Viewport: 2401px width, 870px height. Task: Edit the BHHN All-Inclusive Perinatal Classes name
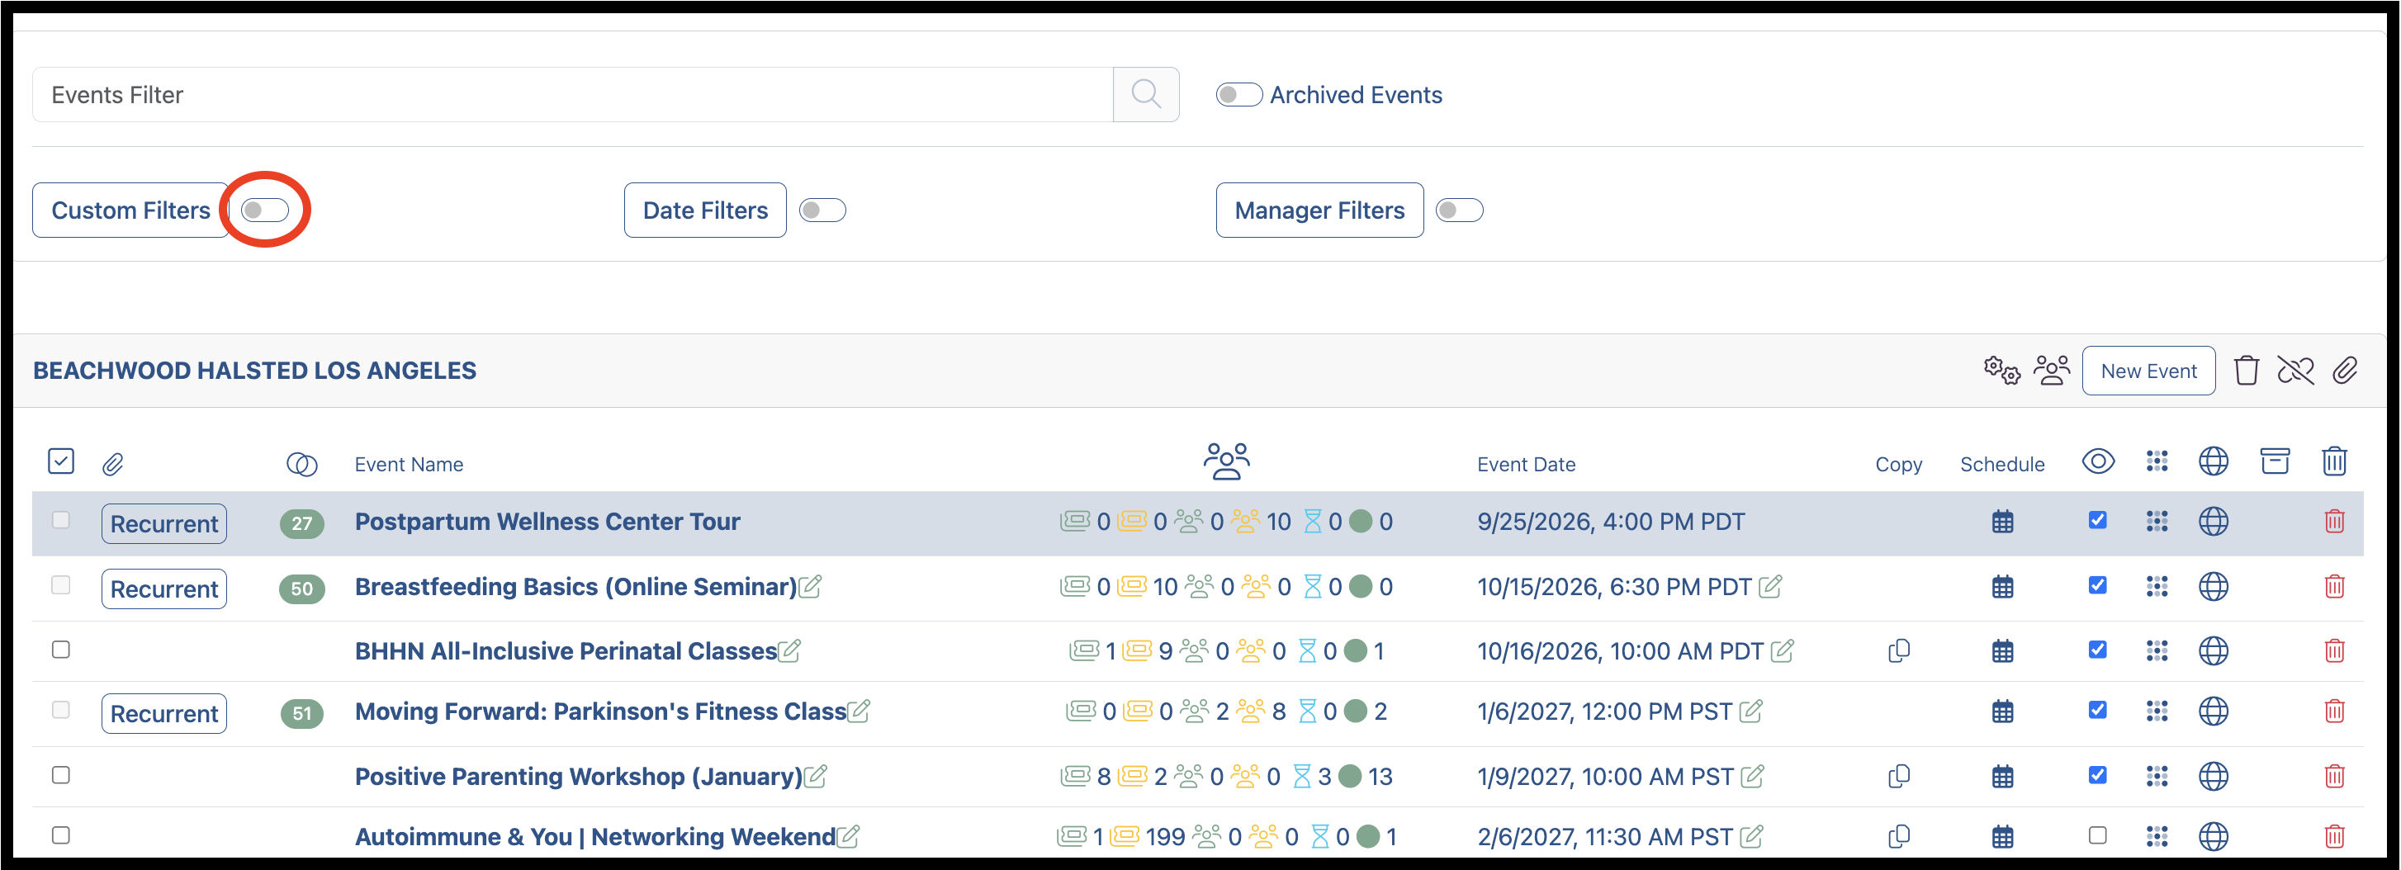789,650
